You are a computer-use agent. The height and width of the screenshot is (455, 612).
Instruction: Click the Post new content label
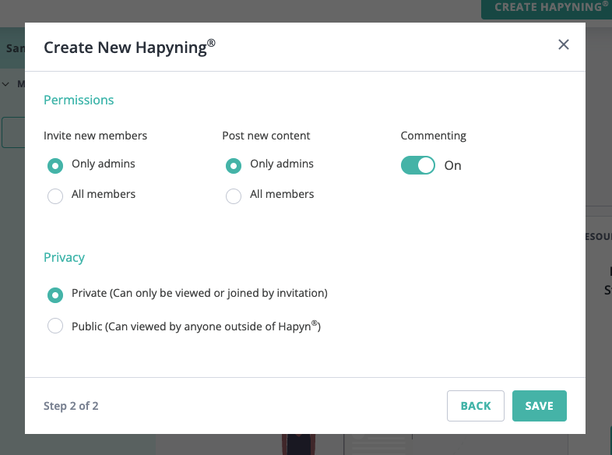pos(266,136)
